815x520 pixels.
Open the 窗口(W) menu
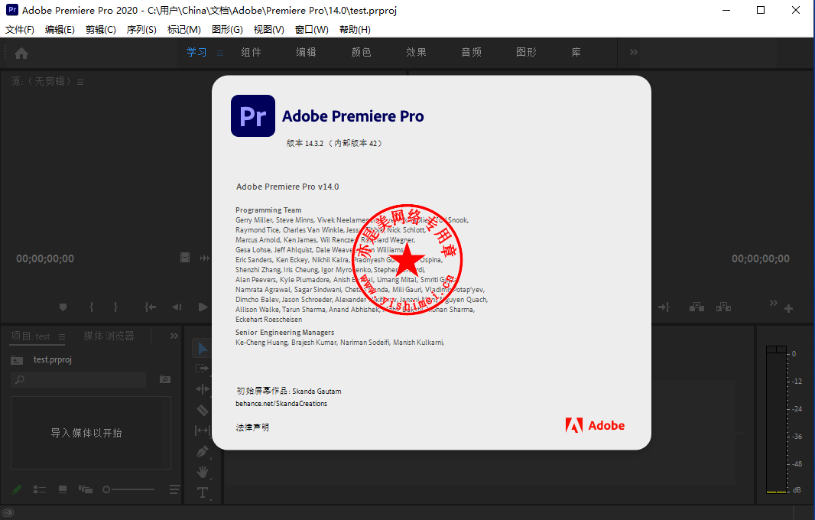pos(312,30)
